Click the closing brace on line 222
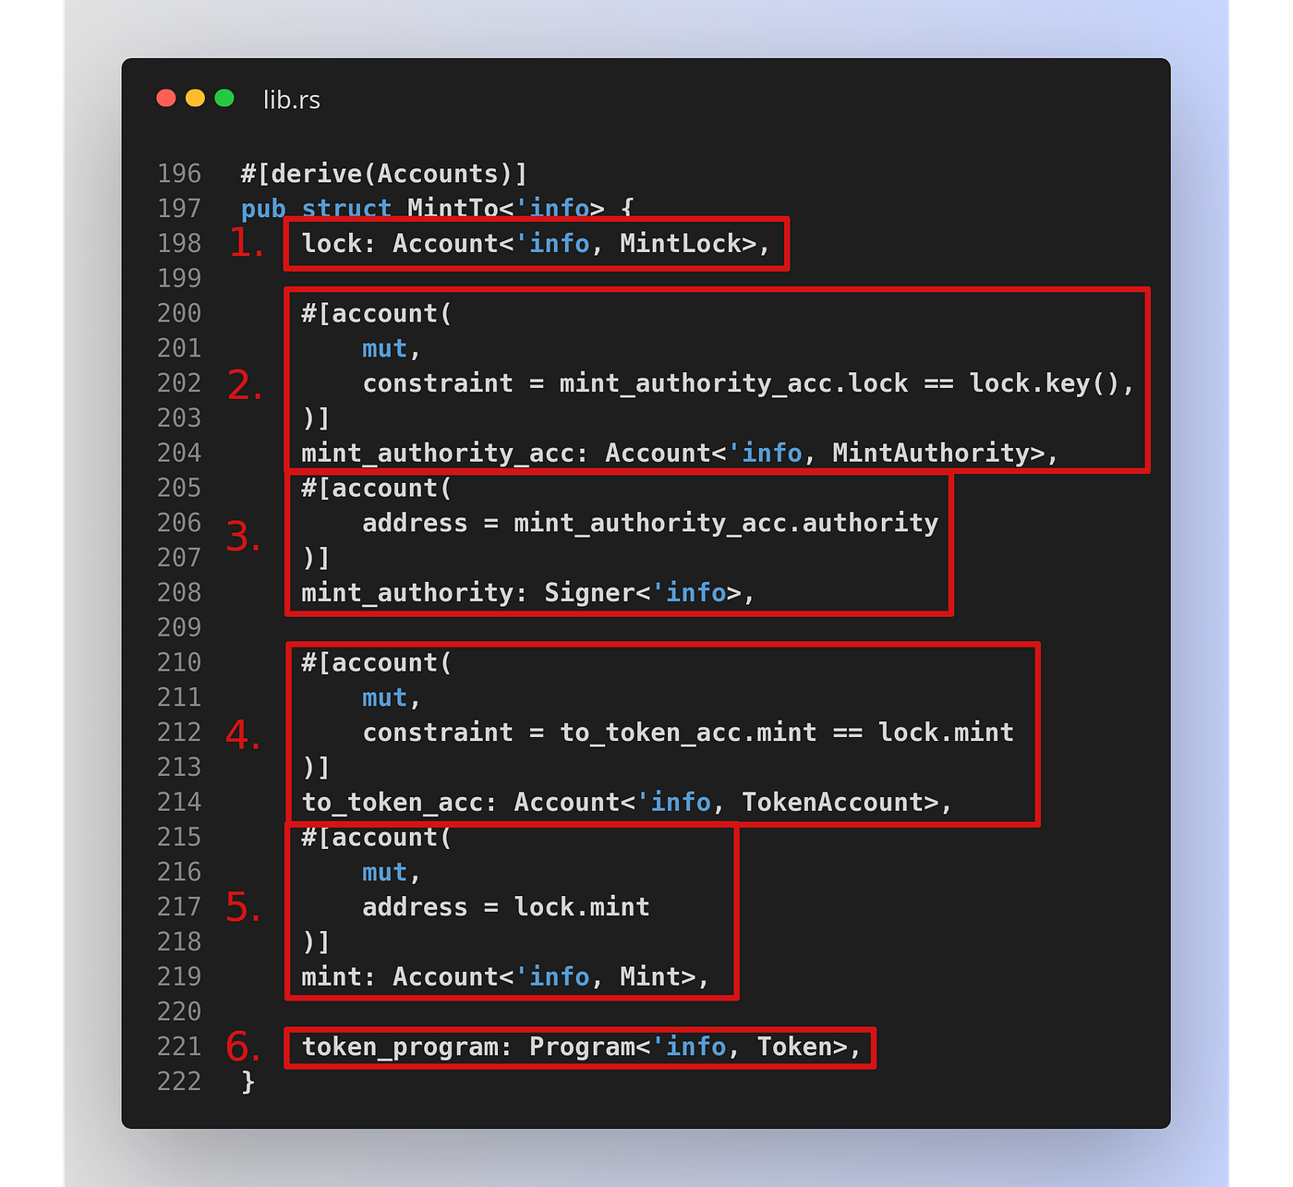The image size is (1293, 1187). [x=248, y=1082]
